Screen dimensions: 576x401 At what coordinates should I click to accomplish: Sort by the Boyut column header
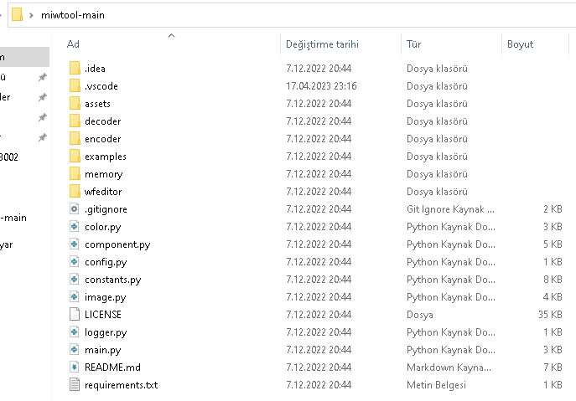(520, 44)
